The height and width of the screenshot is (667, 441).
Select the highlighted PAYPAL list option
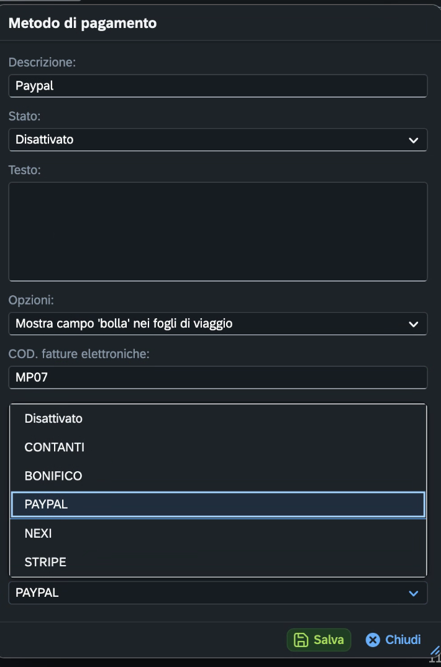pos(218,505)
